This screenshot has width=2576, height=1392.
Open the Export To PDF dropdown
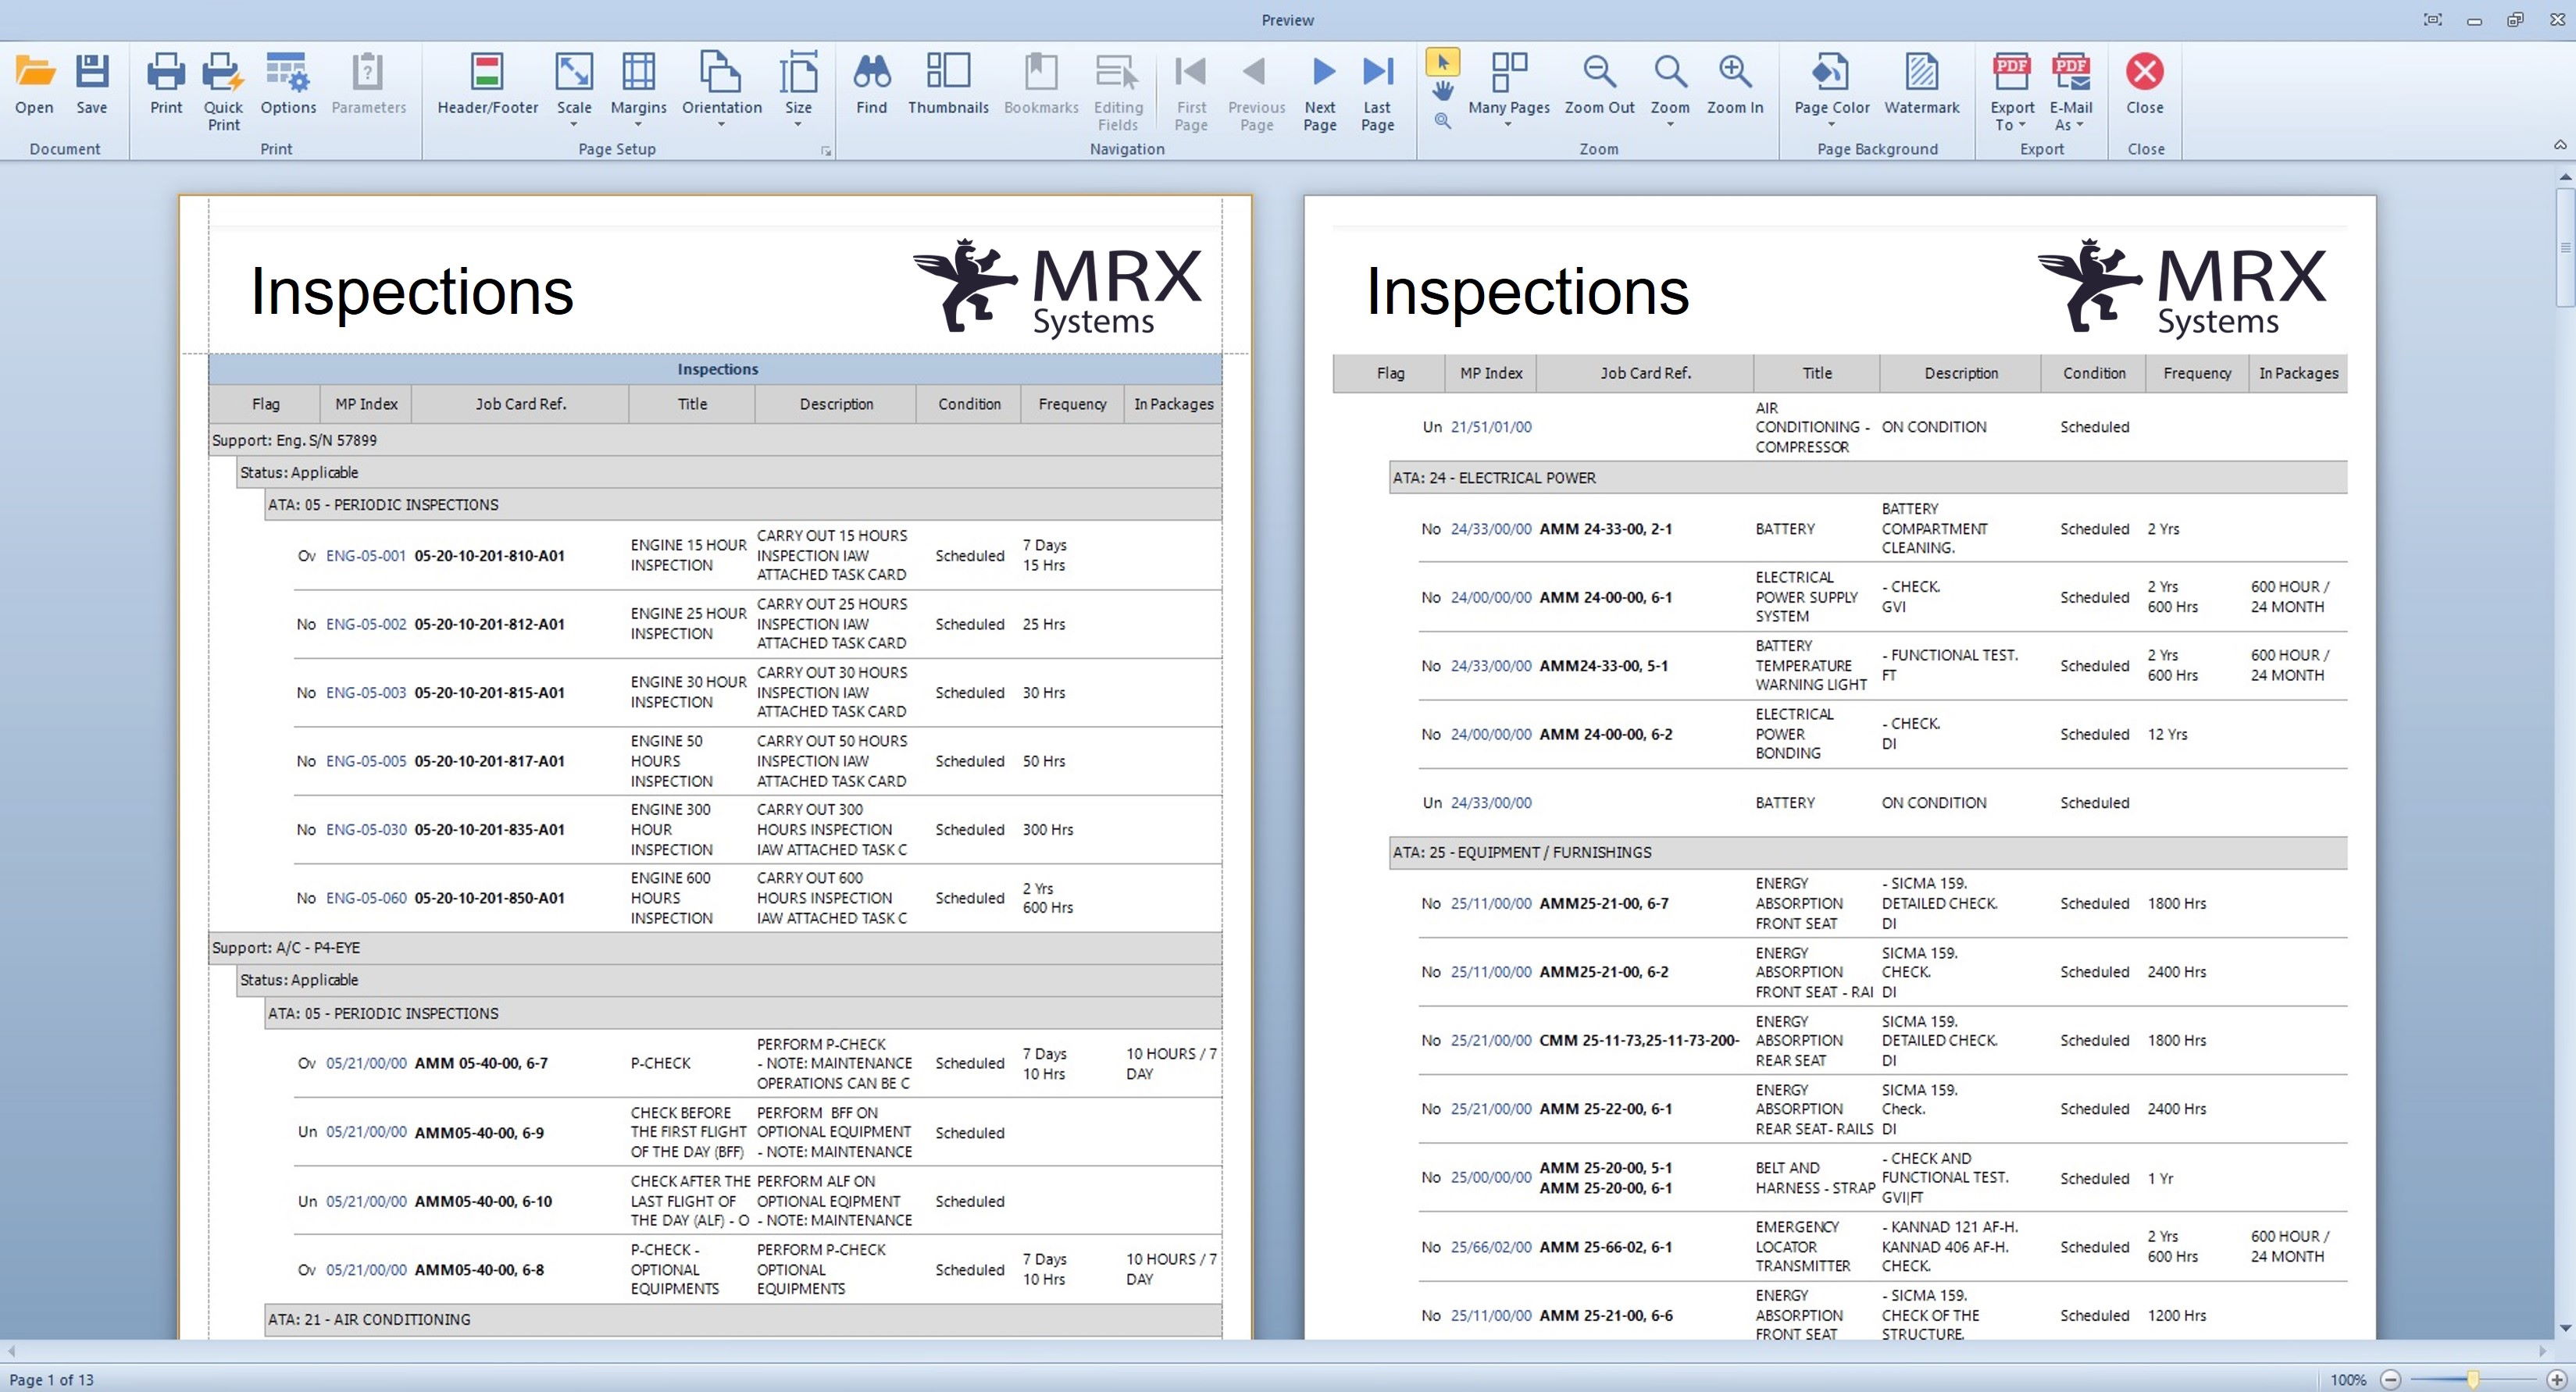(x=2011, y=92)
